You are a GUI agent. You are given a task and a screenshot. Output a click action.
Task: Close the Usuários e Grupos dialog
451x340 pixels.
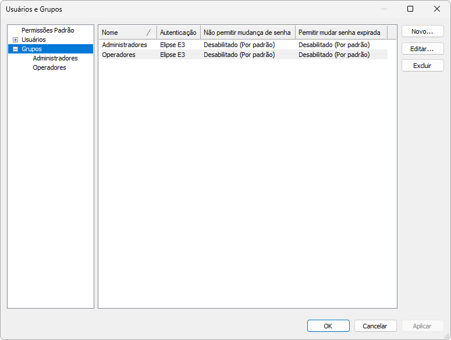tap(437, 9)
